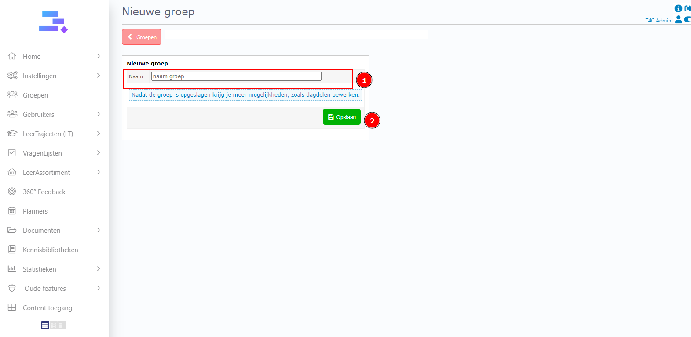Go back with the red Groepen button

142,37
